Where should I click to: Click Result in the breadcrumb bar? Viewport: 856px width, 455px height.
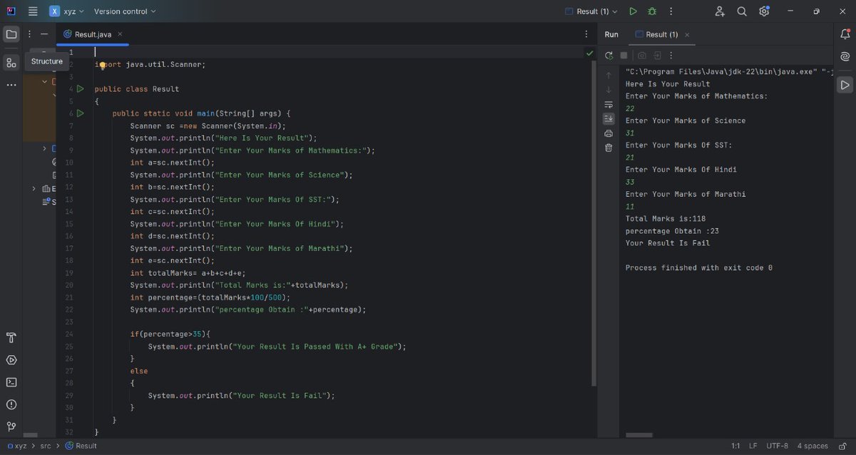81,446
